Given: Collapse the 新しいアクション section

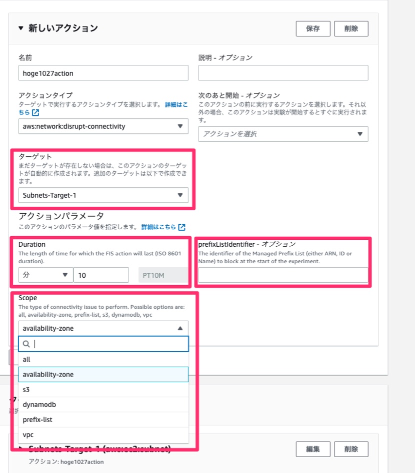Looking at the screenshot, I should tap(19, 28).
